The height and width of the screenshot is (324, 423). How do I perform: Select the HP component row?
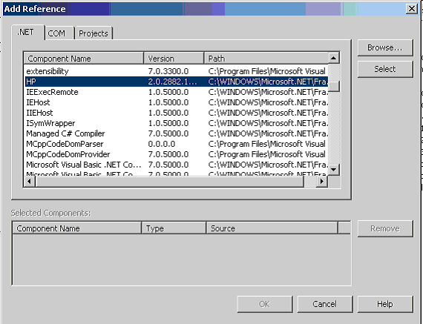point(177,82)
